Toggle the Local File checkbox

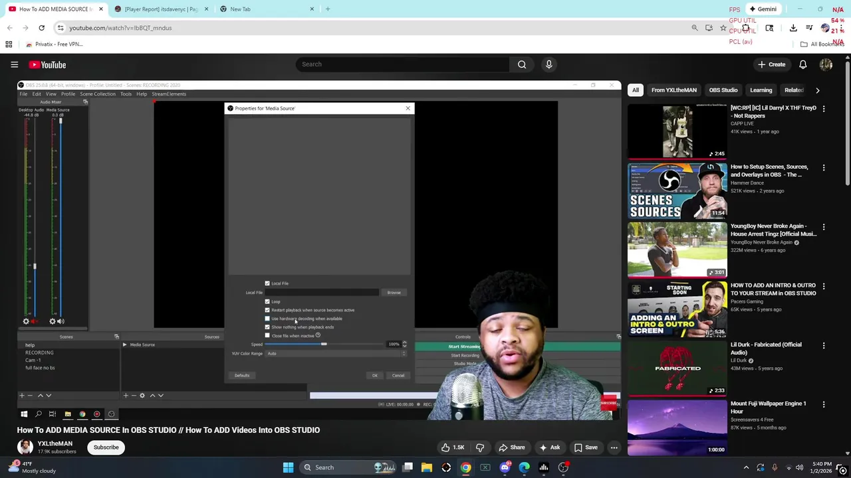[x=267, y=283]
